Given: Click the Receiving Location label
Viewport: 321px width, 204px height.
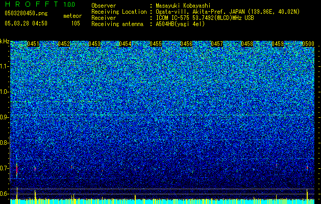Looking at the screenshot, I should tap(119, 12).
